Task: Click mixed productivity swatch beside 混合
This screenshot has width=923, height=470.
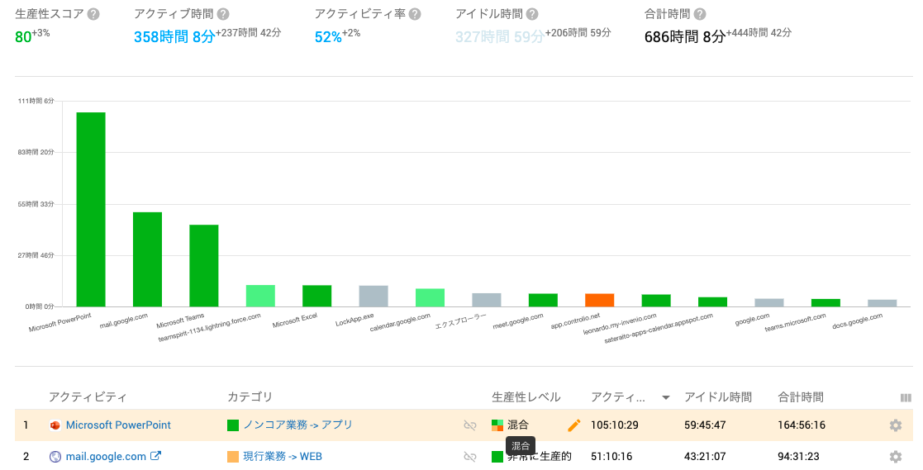Action: point(497,425)
